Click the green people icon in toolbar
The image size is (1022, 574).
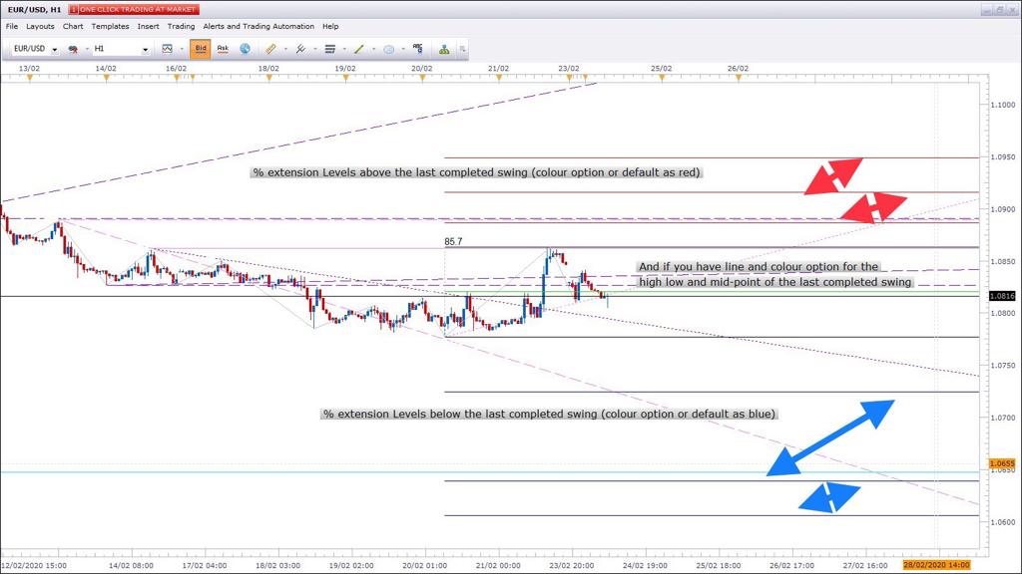pos(444,49)
